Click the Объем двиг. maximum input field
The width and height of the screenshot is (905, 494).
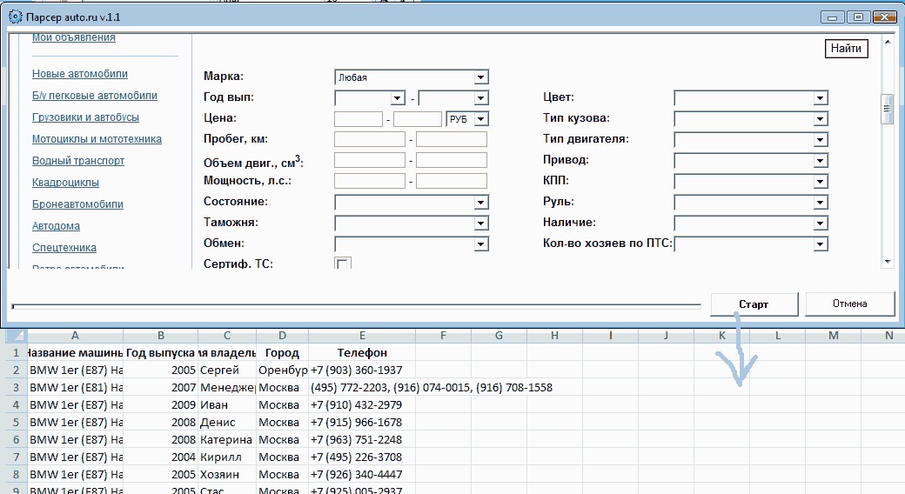click(x=452, y=160)
